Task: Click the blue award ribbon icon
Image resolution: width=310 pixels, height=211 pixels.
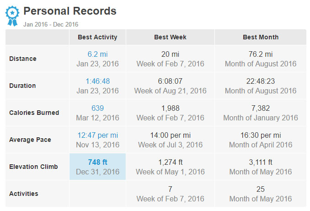Action: click(x=12, y=16)
